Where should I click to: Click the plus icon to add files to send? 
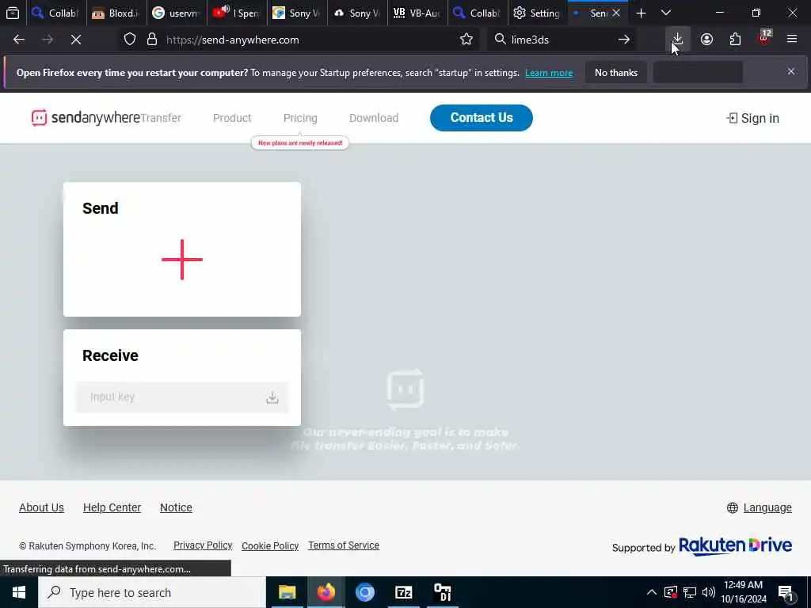pos(182,260)
